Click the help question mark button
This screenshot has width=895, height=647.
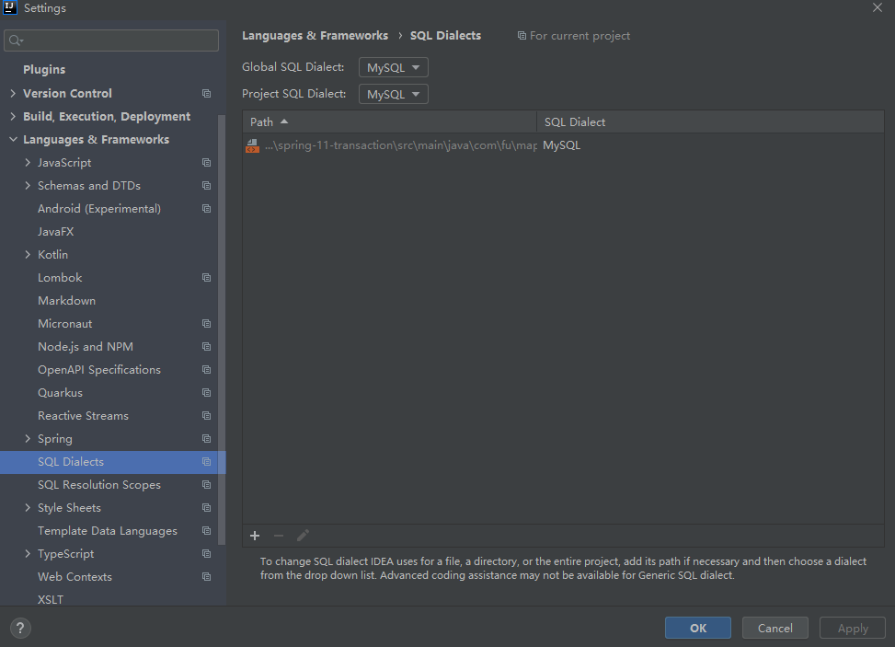pyautogui.click(x=20, y=628)
